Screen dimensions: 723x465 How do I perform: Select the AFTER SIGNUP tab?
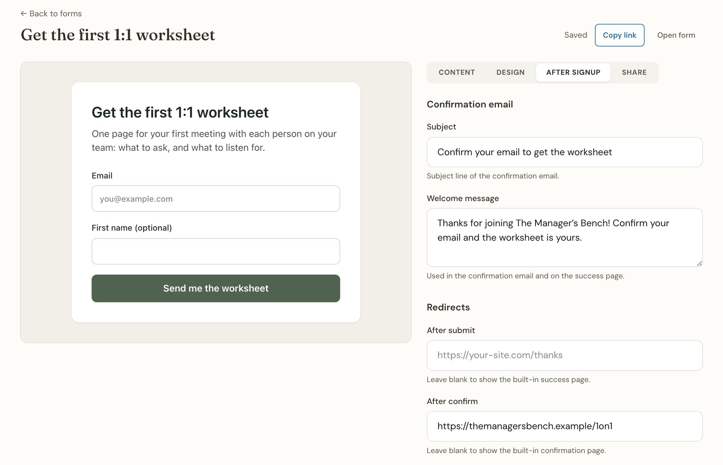coord(573,72)
